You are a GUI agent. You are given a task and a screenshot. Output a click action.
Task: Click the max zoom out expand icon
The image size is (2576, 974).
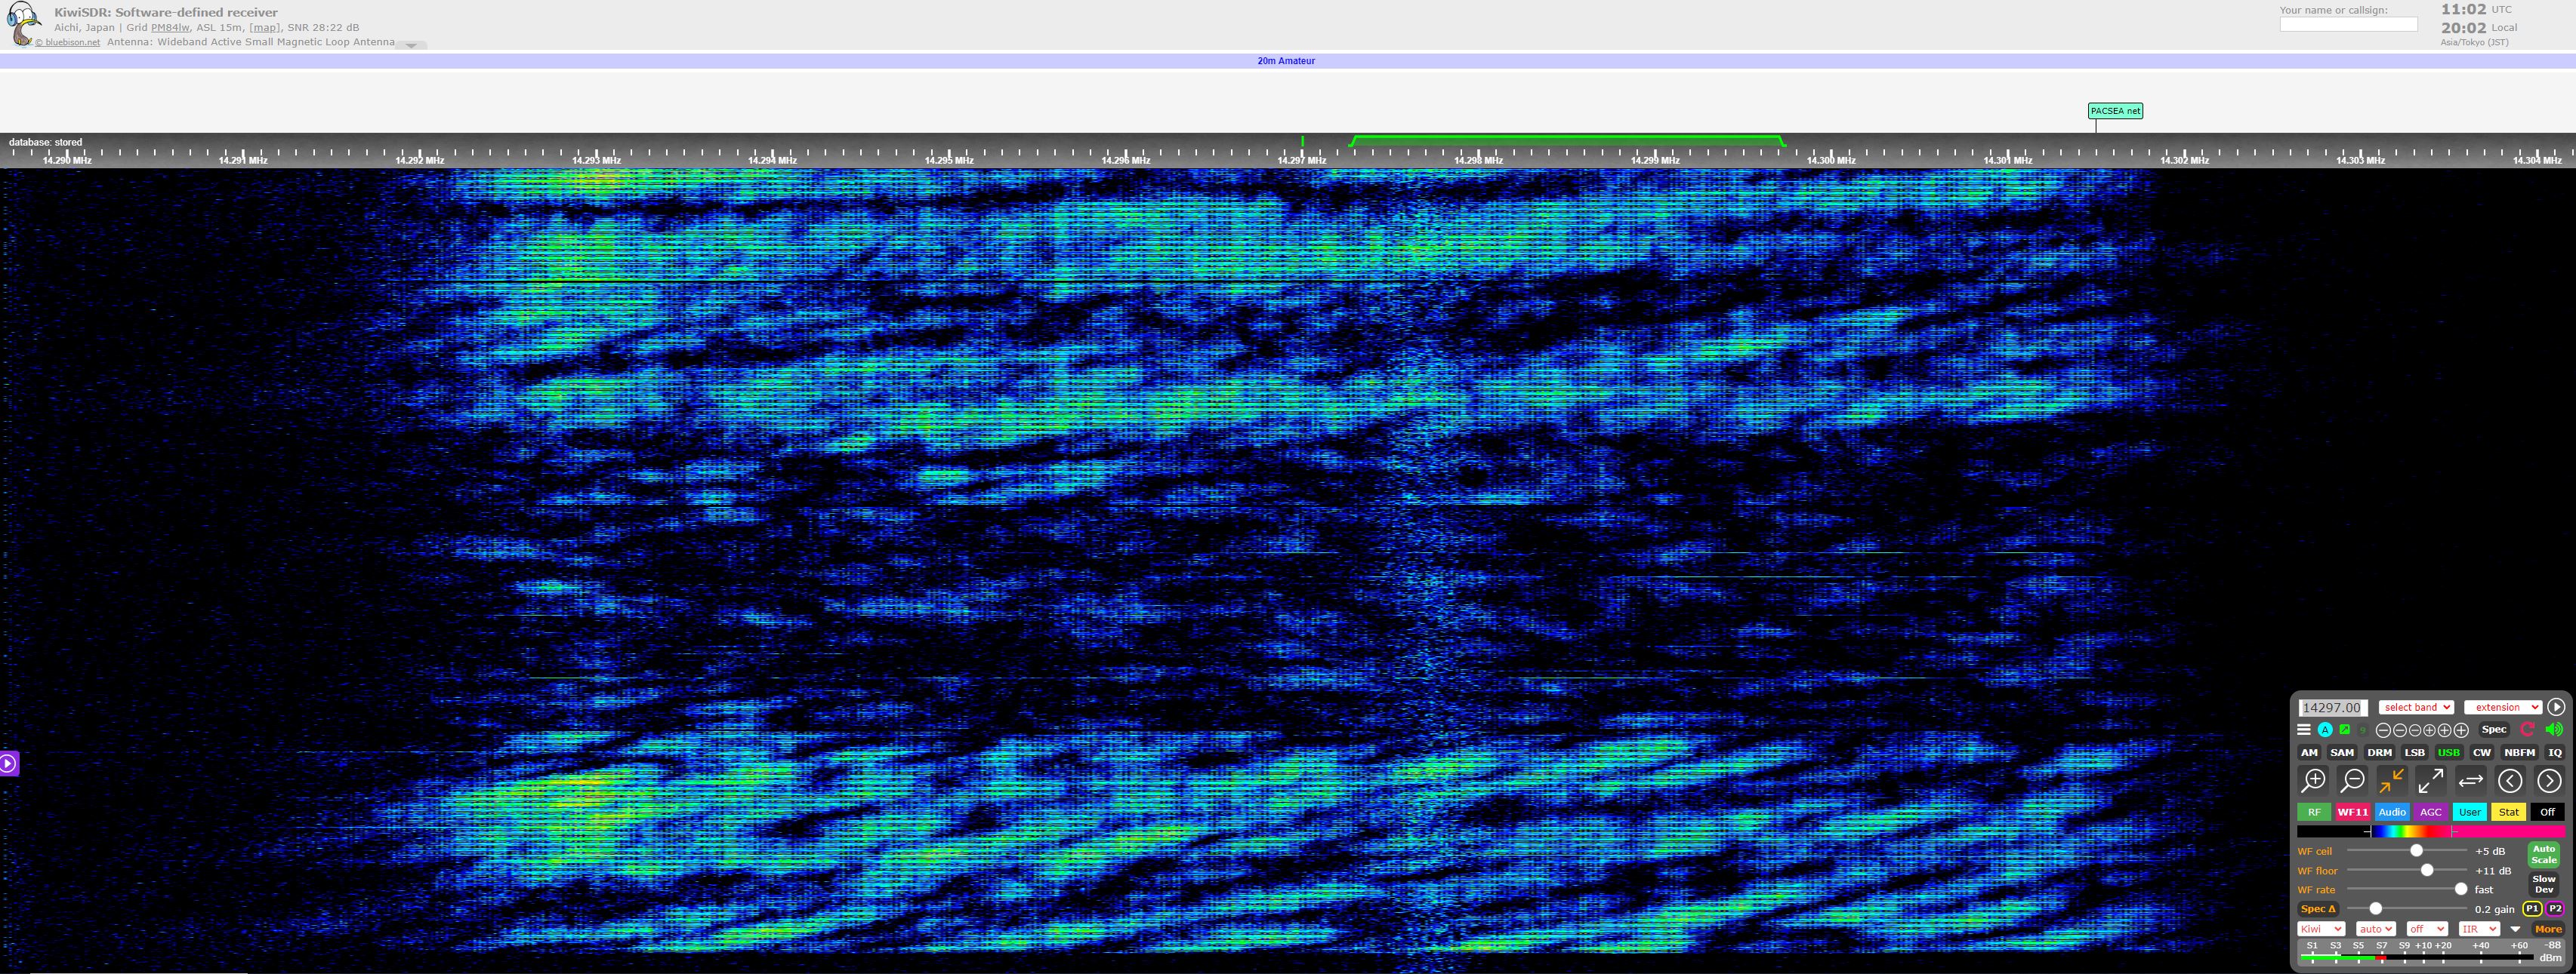[2430, 780]
